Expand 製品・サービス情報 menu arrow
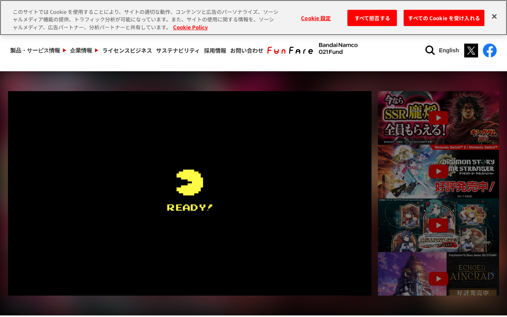Screen dimensions: 507x317 click(65, 50)
